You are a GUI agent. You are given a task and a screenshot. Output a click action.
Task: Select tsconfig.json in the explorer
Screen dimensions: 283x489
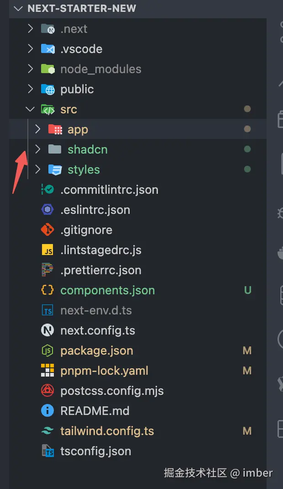(x=96, y=451)
